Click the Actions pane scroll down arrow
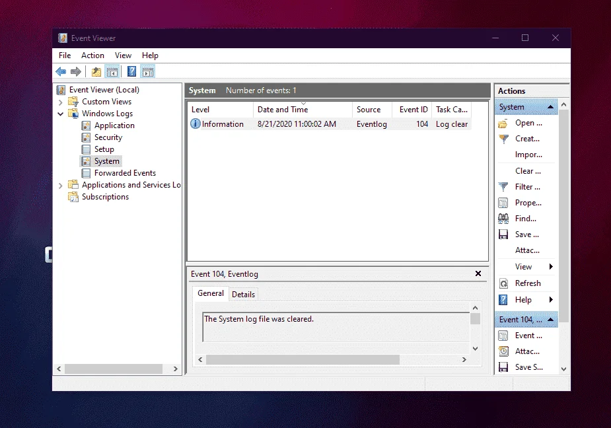This screenshot has width=611, height=428. tap(563, 369)
